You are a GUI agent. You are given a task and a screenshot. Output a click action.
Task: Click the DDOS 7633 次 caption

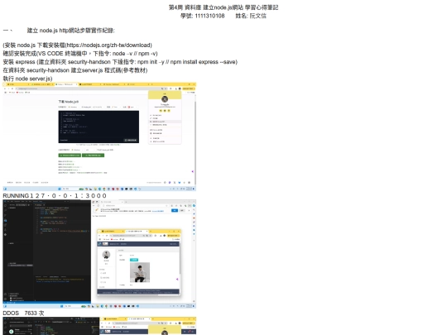(x=23, y=313)
